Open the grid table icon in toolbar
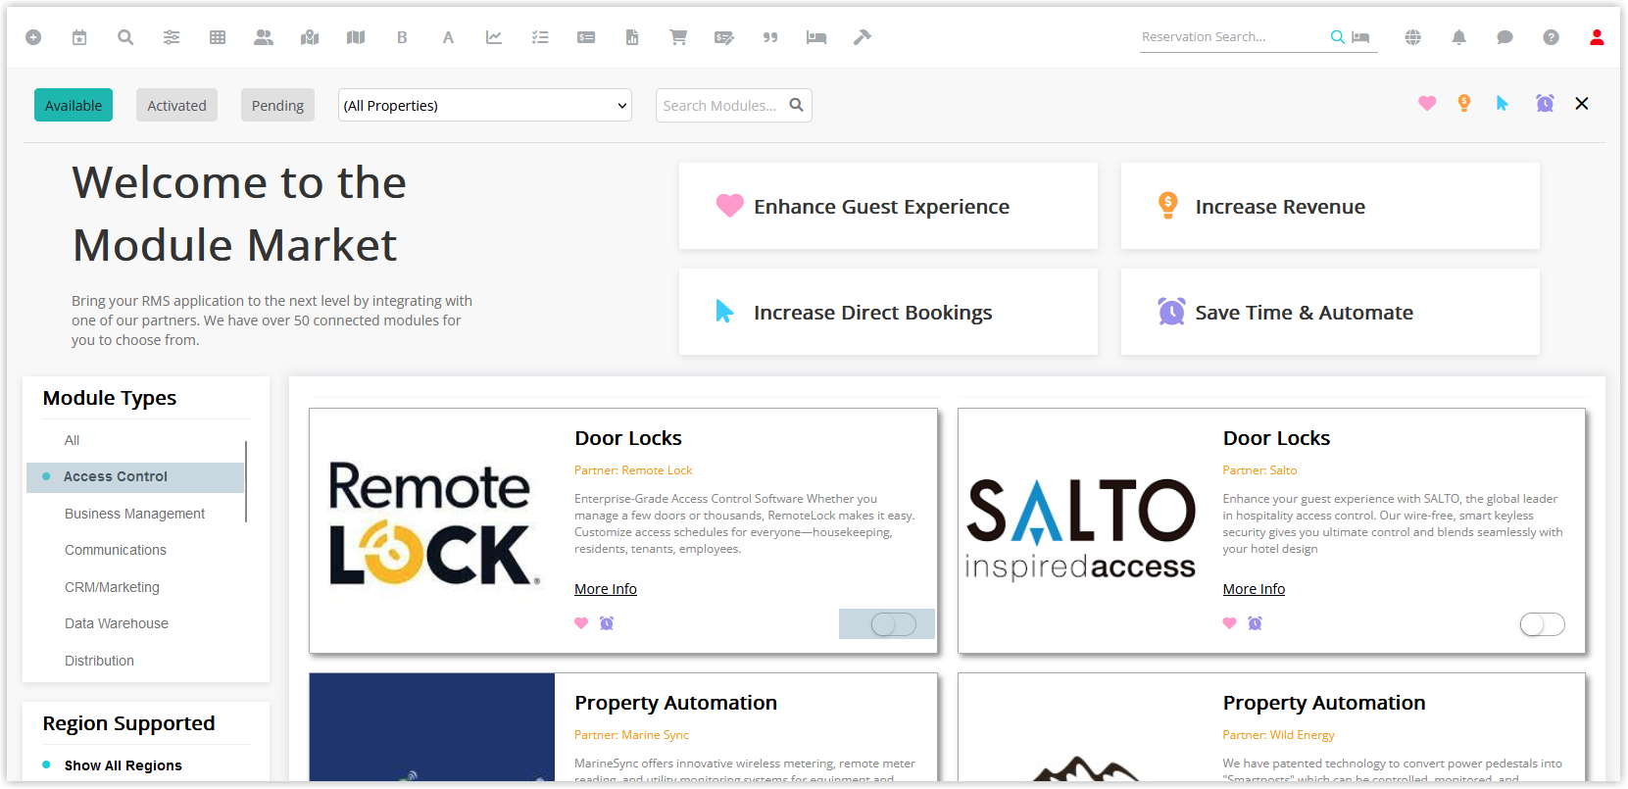Screen dimensions: 1628x789 click(218, 37)
